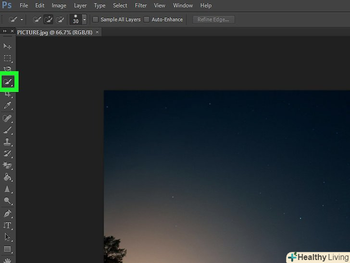Select the Clone Stamp tool
350x263 pixels.
(7, 143)
